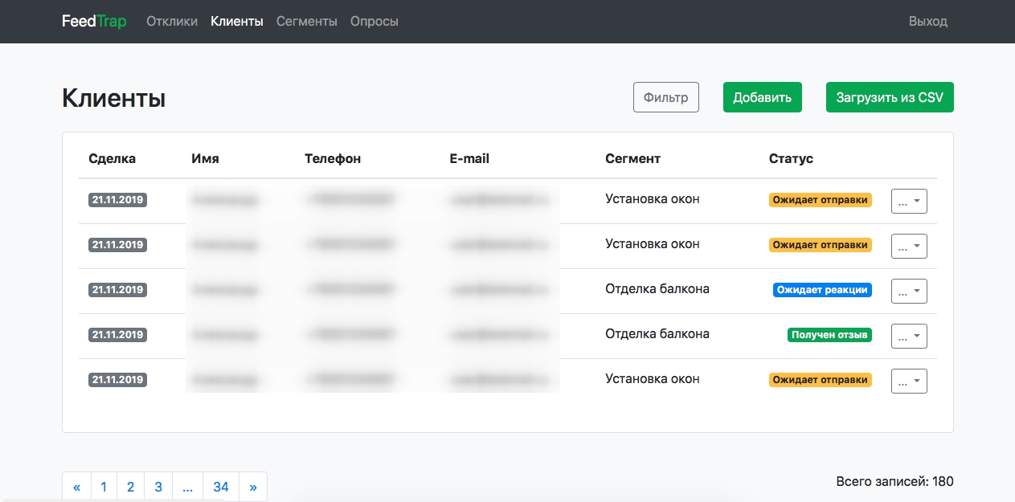Open the Сегменты page
This screenshot has width=1015, height=502.
(x=307, y=22)
